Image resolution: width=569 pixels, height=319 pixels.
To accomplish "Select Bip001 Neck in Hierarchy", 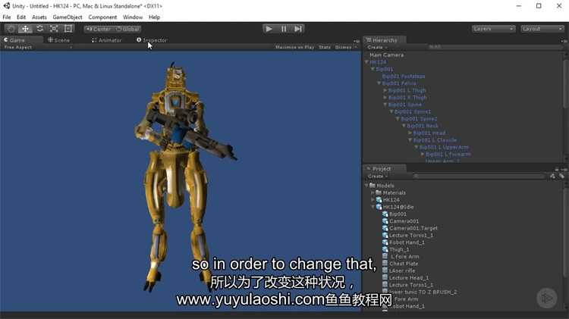I will (x=423, y=126).
